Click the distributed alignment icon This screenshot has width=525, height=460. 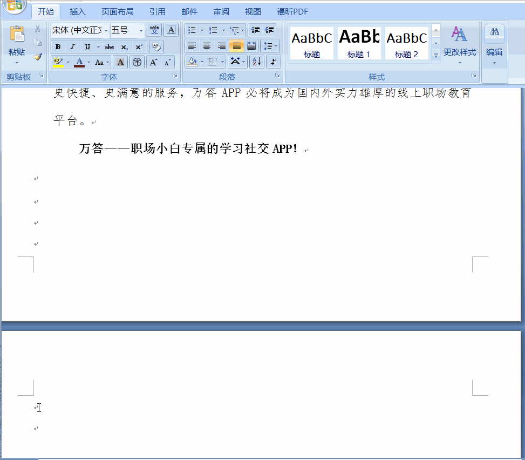[x=251, y=46]
